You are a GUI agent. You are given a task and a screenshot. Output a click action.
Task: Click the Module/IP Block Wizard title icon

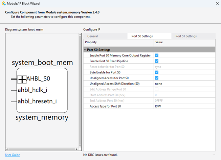tap(4, 3)
